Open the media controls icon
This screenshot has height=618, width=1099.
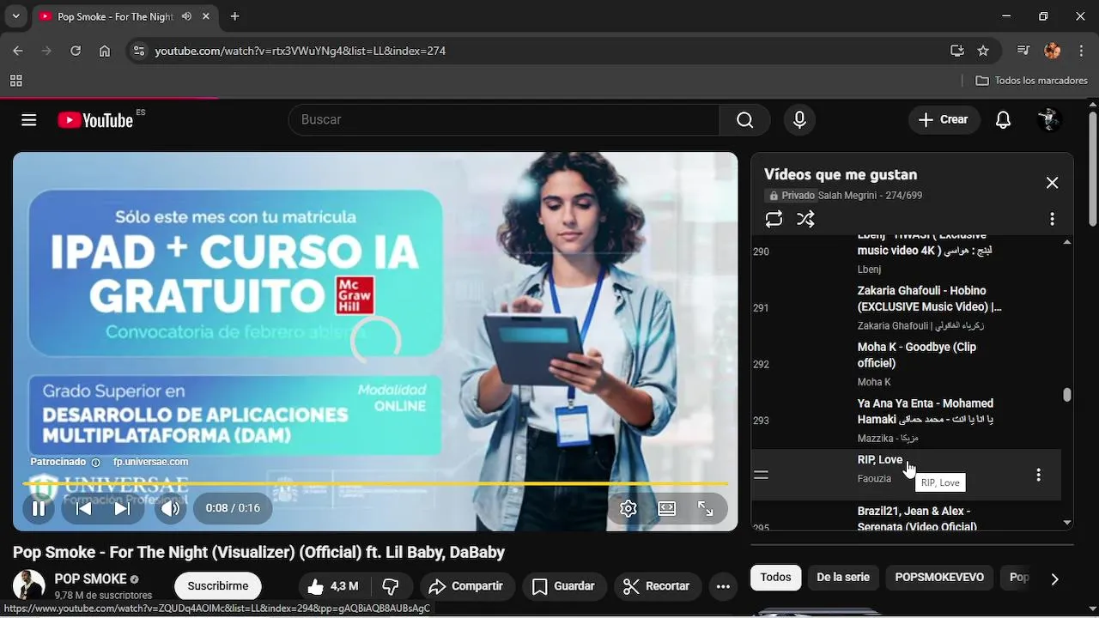pos(1023,51)
